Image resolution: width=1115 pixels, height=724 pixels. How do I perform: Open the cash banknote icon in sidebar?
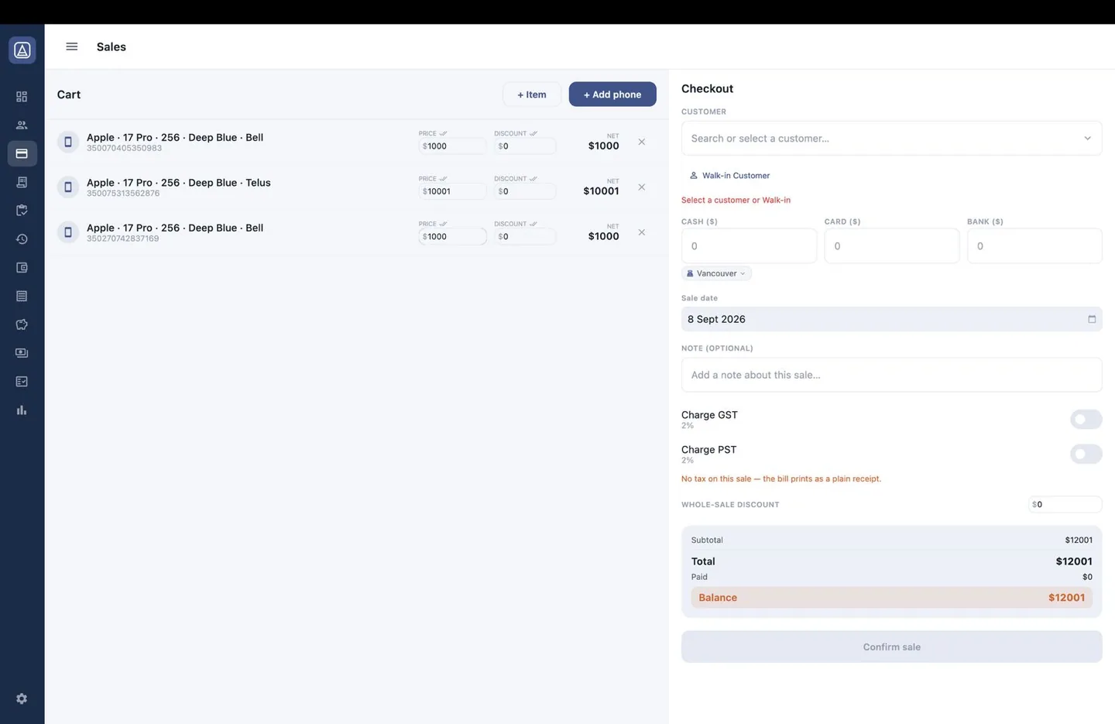[x=22, y=353]
